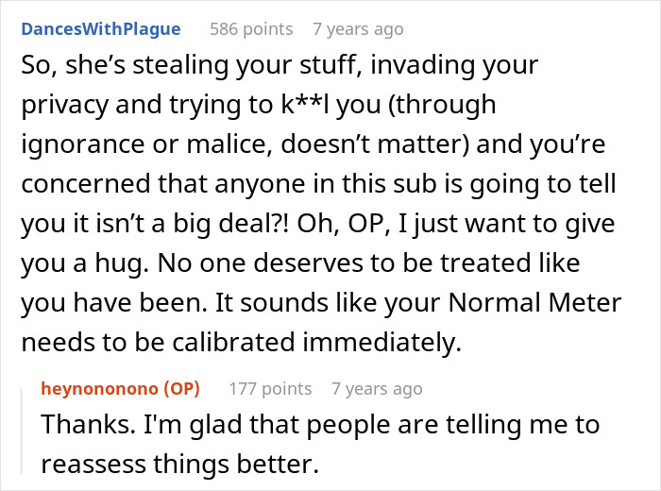
Task: Click the 586 points score
Action: click(251, 29)
